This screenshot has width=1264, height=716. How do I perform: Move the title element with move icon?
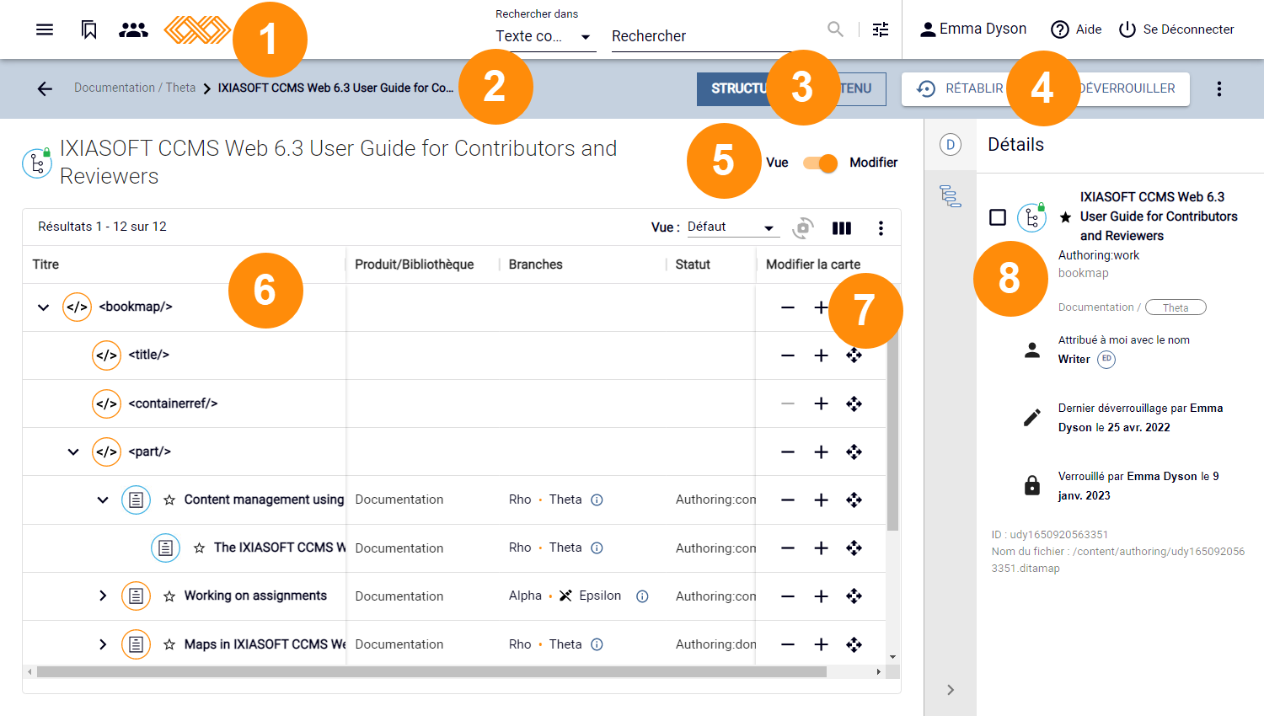854,355
